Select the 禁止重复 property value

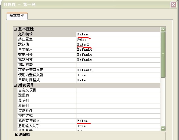[118, 40]
